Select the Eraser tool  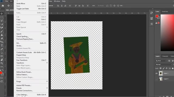coord(2,39)
